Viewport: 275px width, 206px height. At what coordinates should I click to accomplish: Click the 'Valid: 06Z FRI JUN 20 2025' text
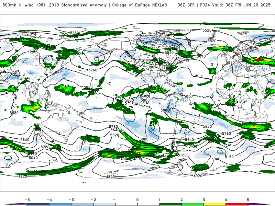(241, 5)
